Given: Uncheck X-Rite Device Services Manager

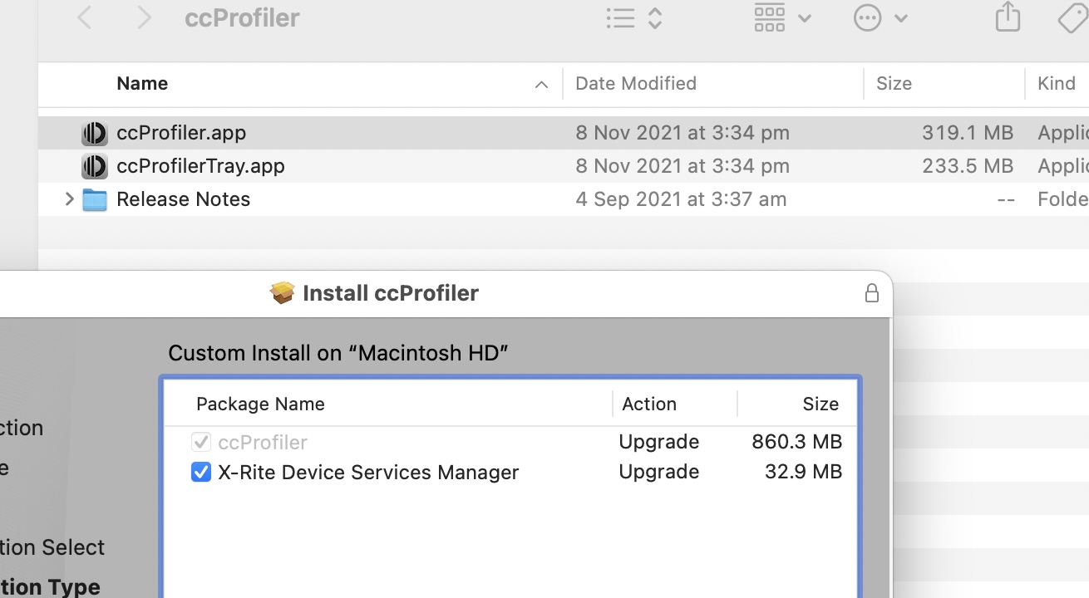Looking at the screenshot, I should click(201, 472).
